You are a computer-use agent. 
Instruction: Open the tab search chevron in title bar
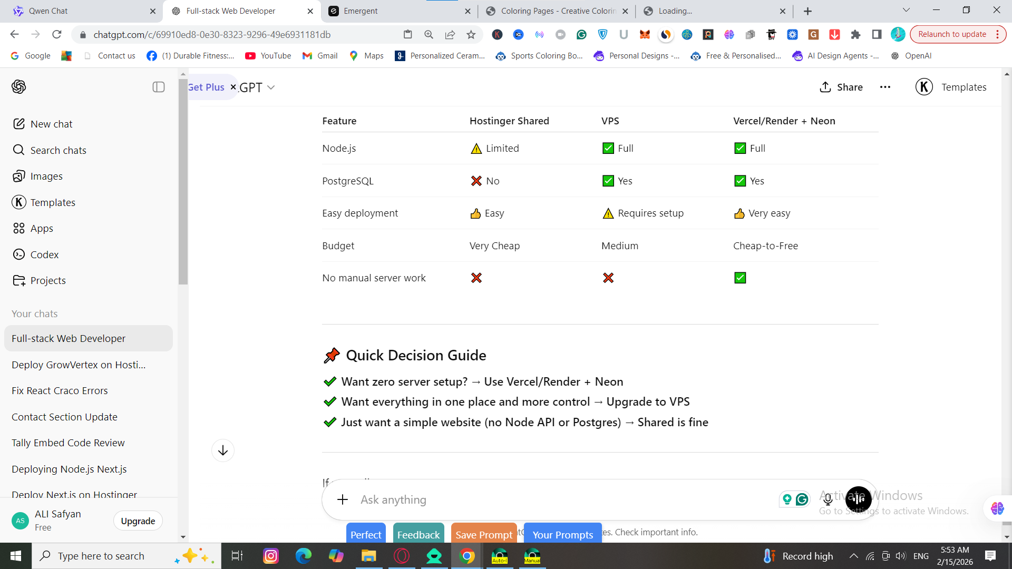[906, 10]
